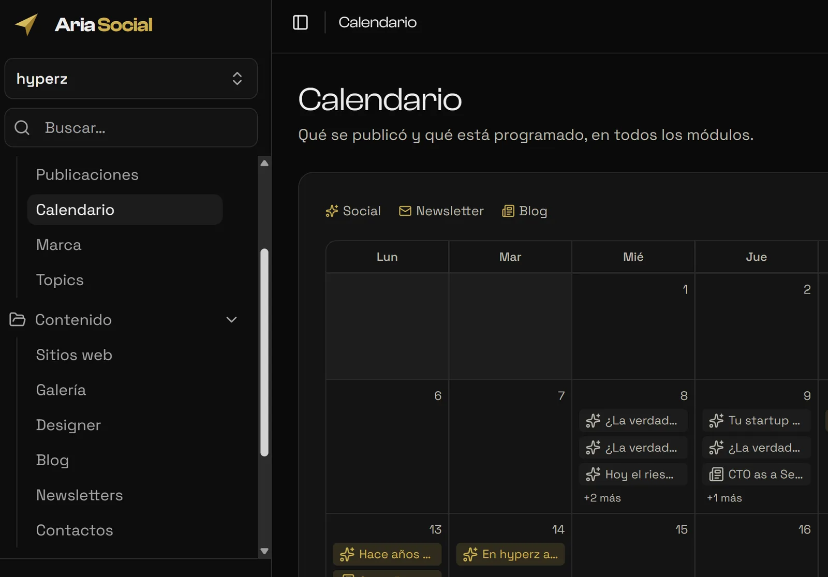The image size is (828, 577).
Task: Select day 2 in calendar
Action: [x=756, y=327]
